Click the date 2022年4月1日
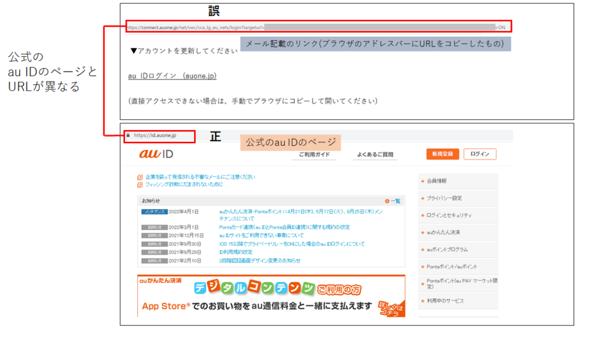This screenshot has height=347, width=595. coord(184,212)
